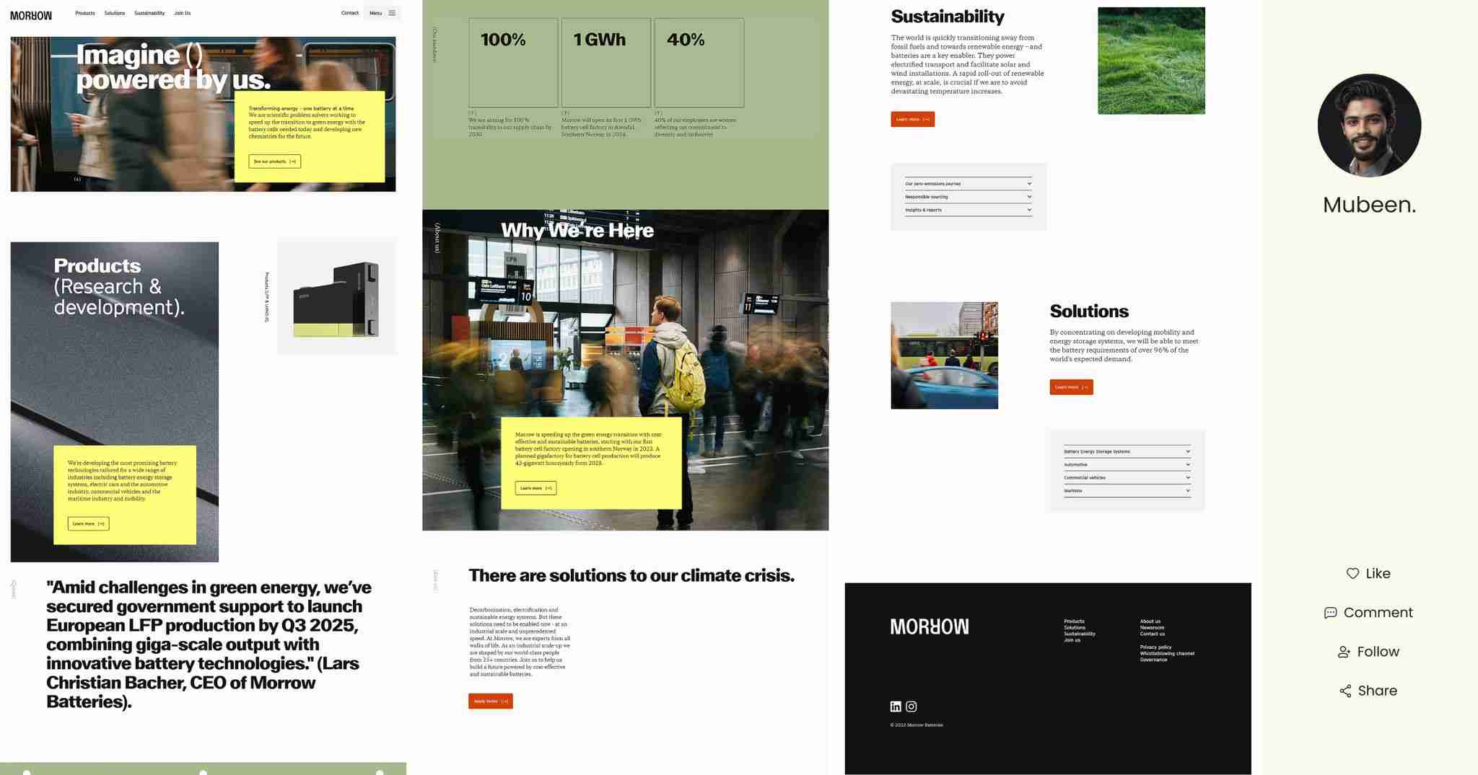Click the Share icon
This screenshot has height=775, width=1478.
pyautogui.click(x=1345, y=691)
